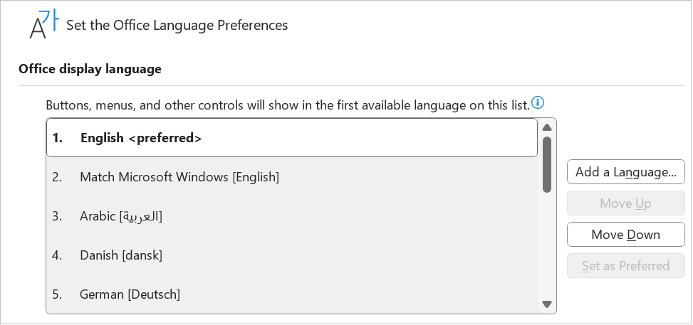The width and height of the screenshot is (693, 325).
Task: Click the number 5 marker before German
Action: 57,294
